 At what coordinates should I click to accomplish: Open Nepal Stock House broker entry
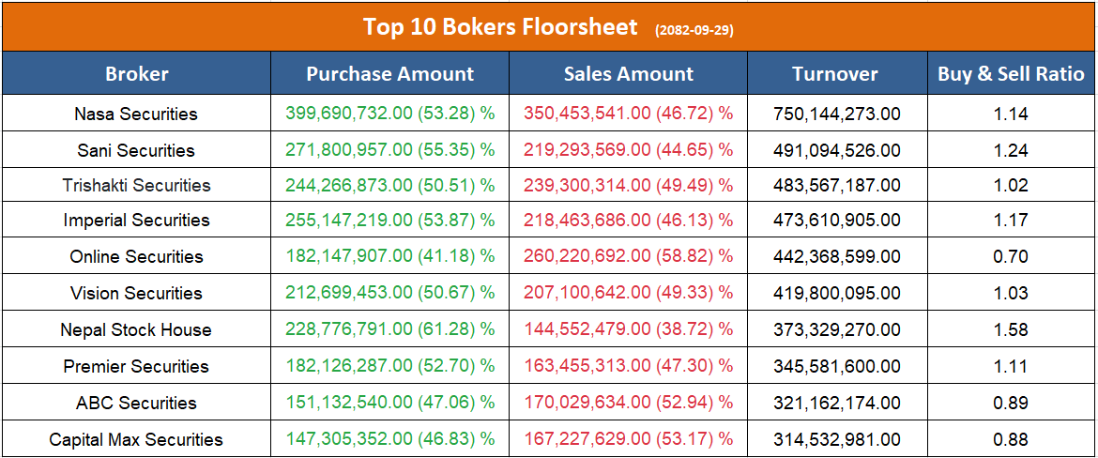136,330
